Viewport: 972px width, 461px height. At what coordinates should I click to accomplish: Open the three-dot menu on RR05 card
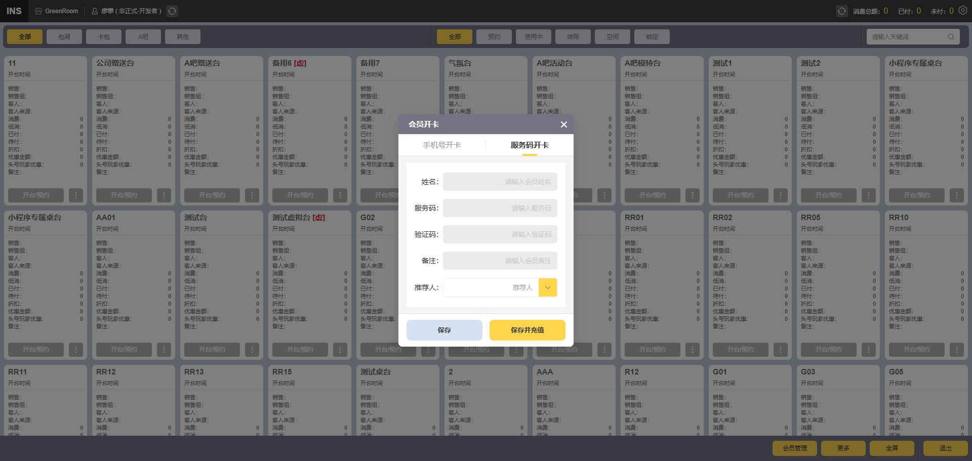point(869,350)
